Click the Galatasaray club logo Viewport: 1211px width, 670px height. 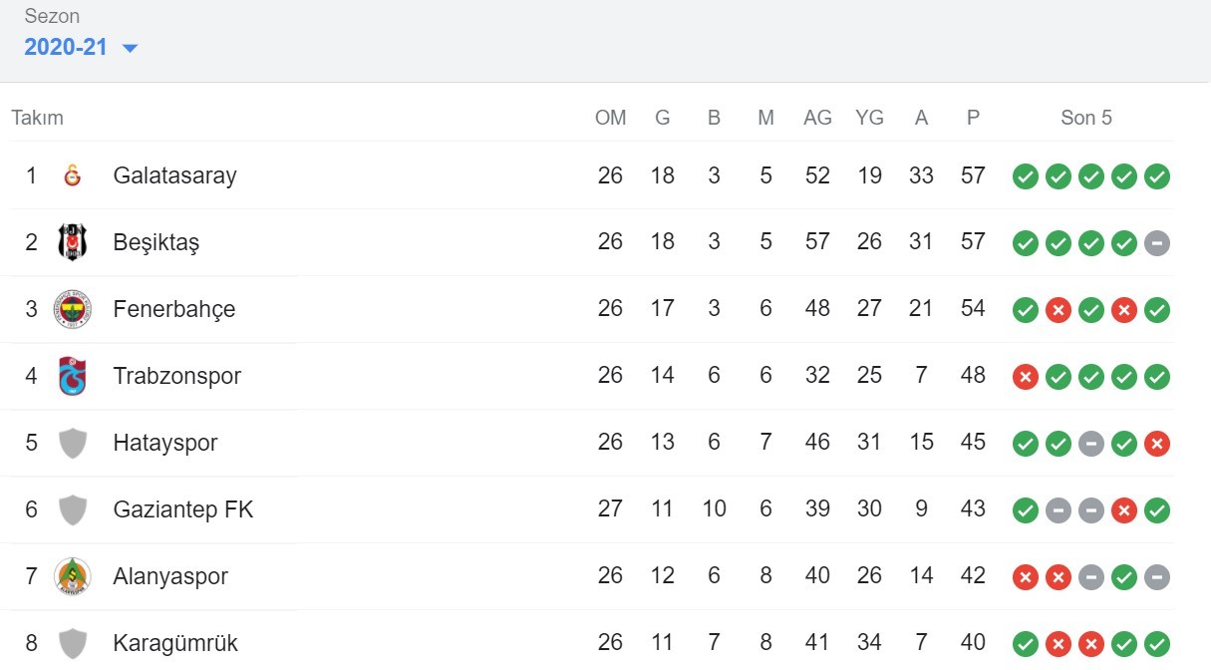click(x=72, y=175)
